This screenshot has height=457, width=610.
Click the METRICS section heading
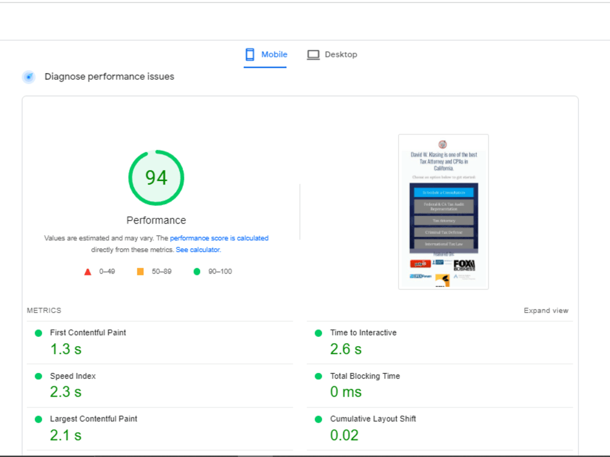click(44, 311)
